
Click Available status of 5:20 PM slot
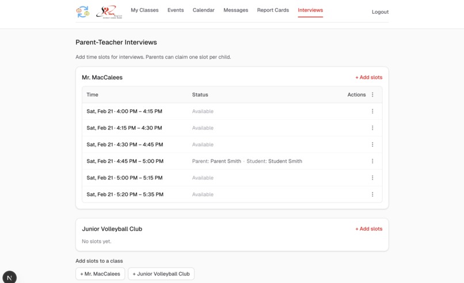203,194
